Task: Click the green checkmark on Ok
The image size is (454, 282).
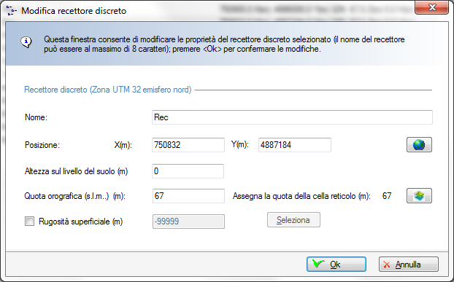Action: click(x=318, y=264)
